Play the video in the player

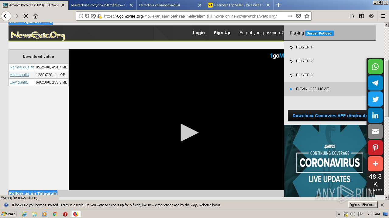[189, 132]
